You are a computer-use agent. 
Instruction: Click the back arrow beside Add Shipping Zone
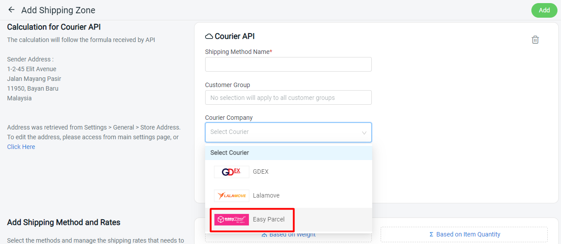(x=11, y=10)
